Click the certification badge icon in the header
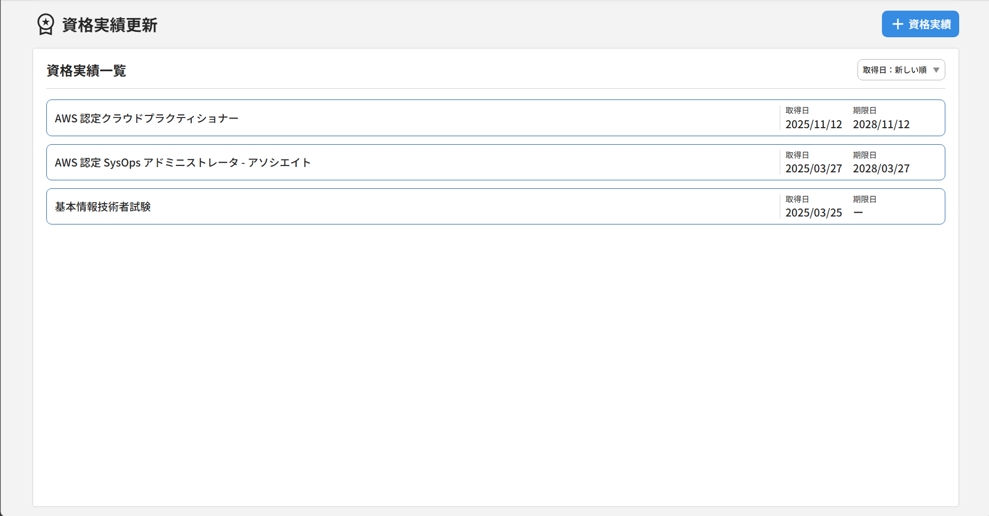This screenshot has width=989, height=516. (x=45, y=24)
